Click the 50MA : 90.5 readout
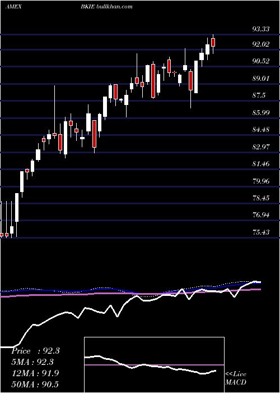The height and width of the screenshot is (393, 280). pos(35,384)
